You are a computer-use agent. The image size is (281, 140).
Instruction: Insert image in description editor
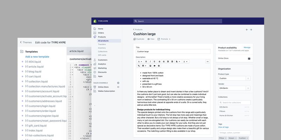pyautogui.click(x=150, y=66)
